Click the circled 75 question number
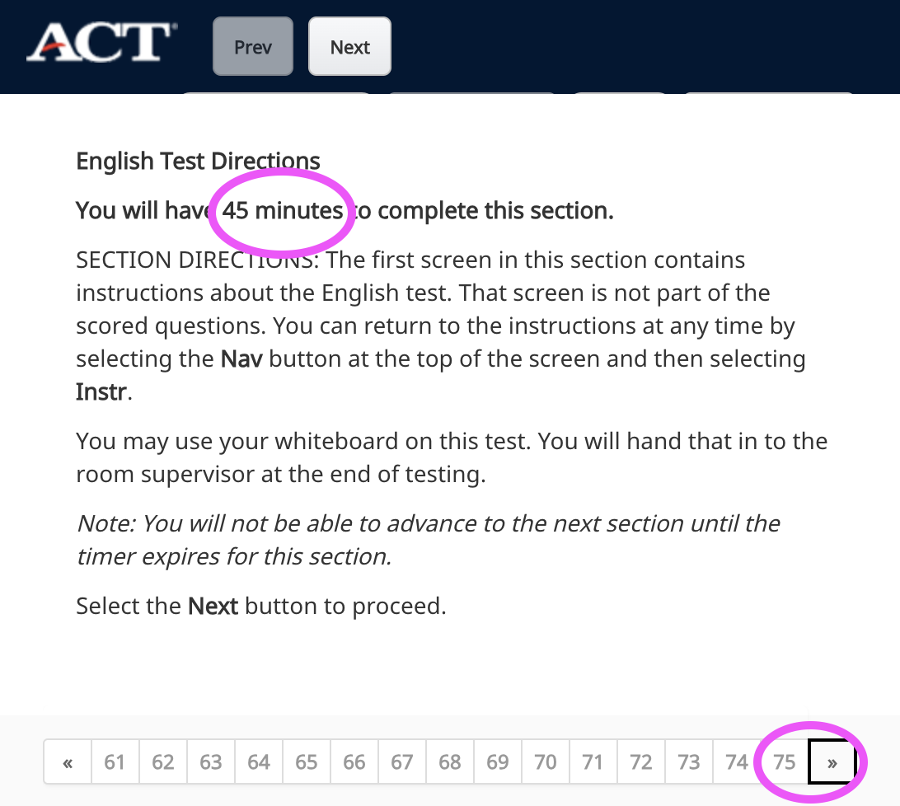 (785, 761)
